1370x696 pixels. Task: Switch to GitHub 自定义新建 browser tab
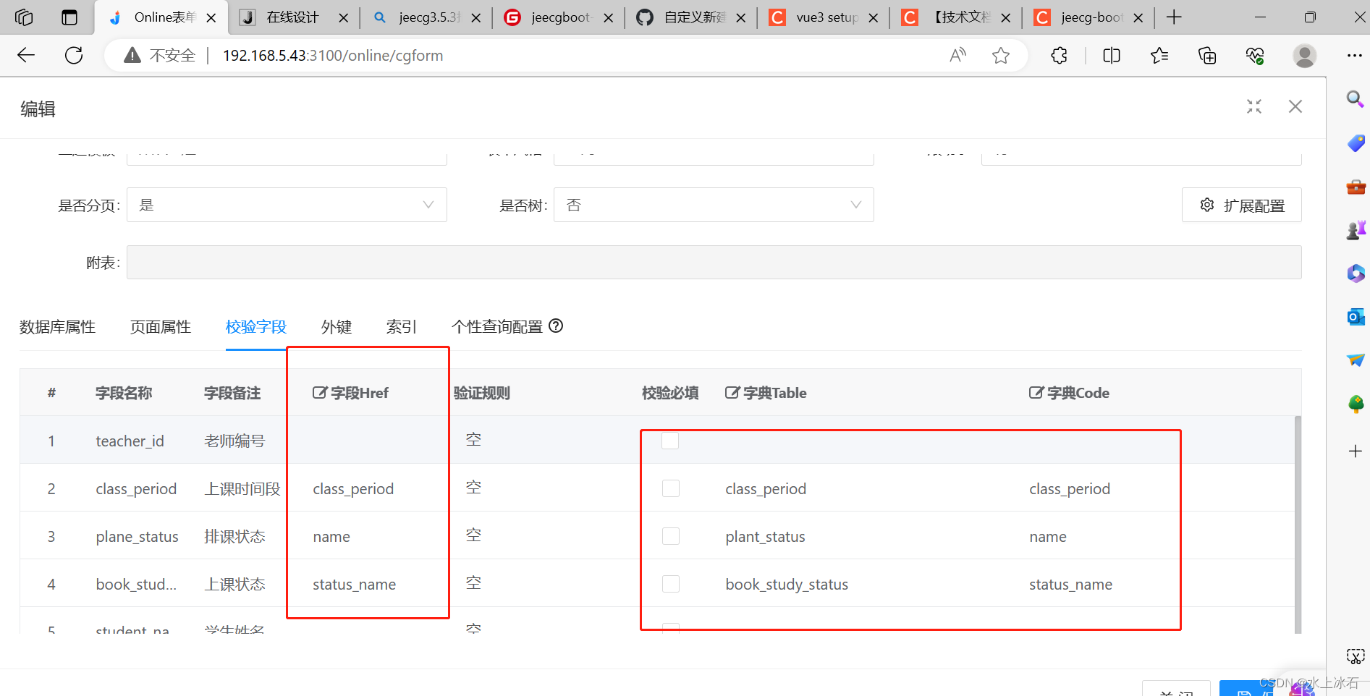click(x=691, y=17)
